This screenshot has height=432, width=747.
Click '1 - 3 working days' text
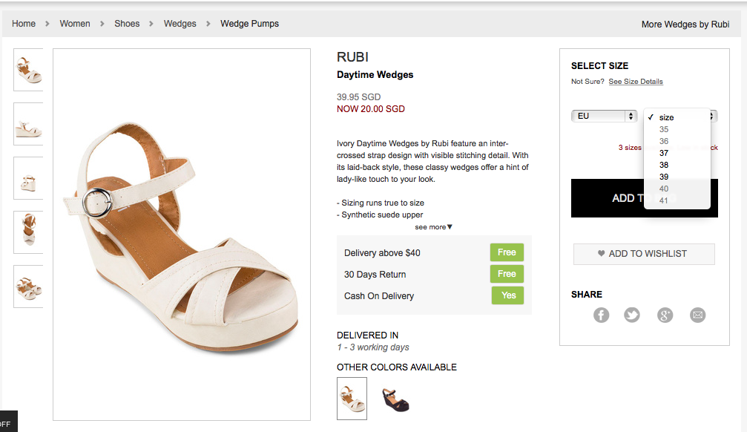tap(373, 347)
